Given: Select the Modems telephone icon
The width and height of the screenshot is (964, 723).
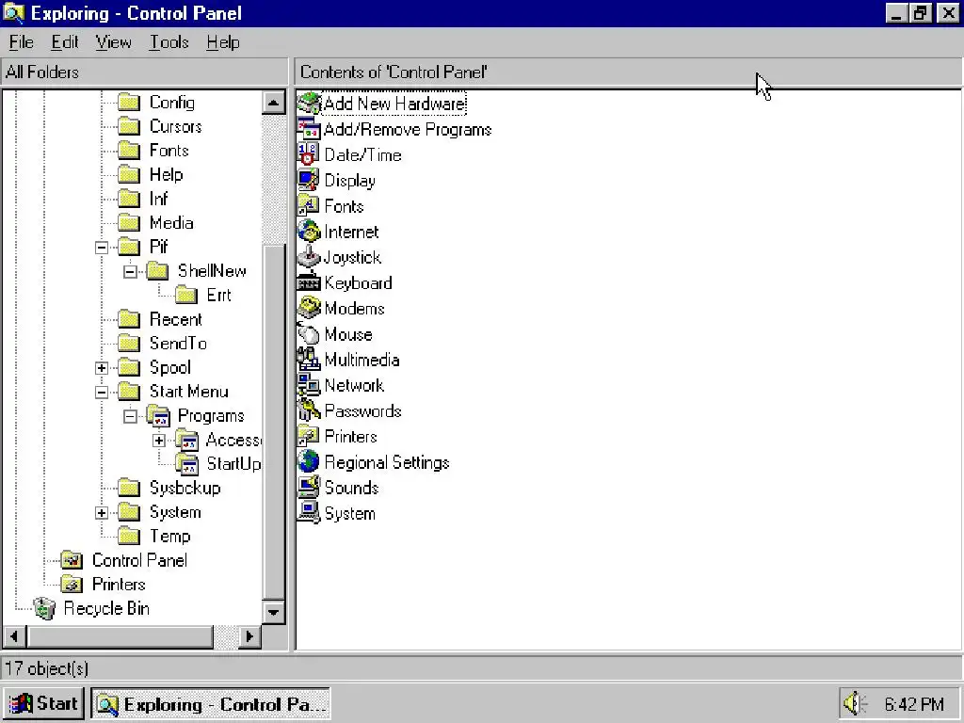Looking at the screenshot, I should (309, 308).
